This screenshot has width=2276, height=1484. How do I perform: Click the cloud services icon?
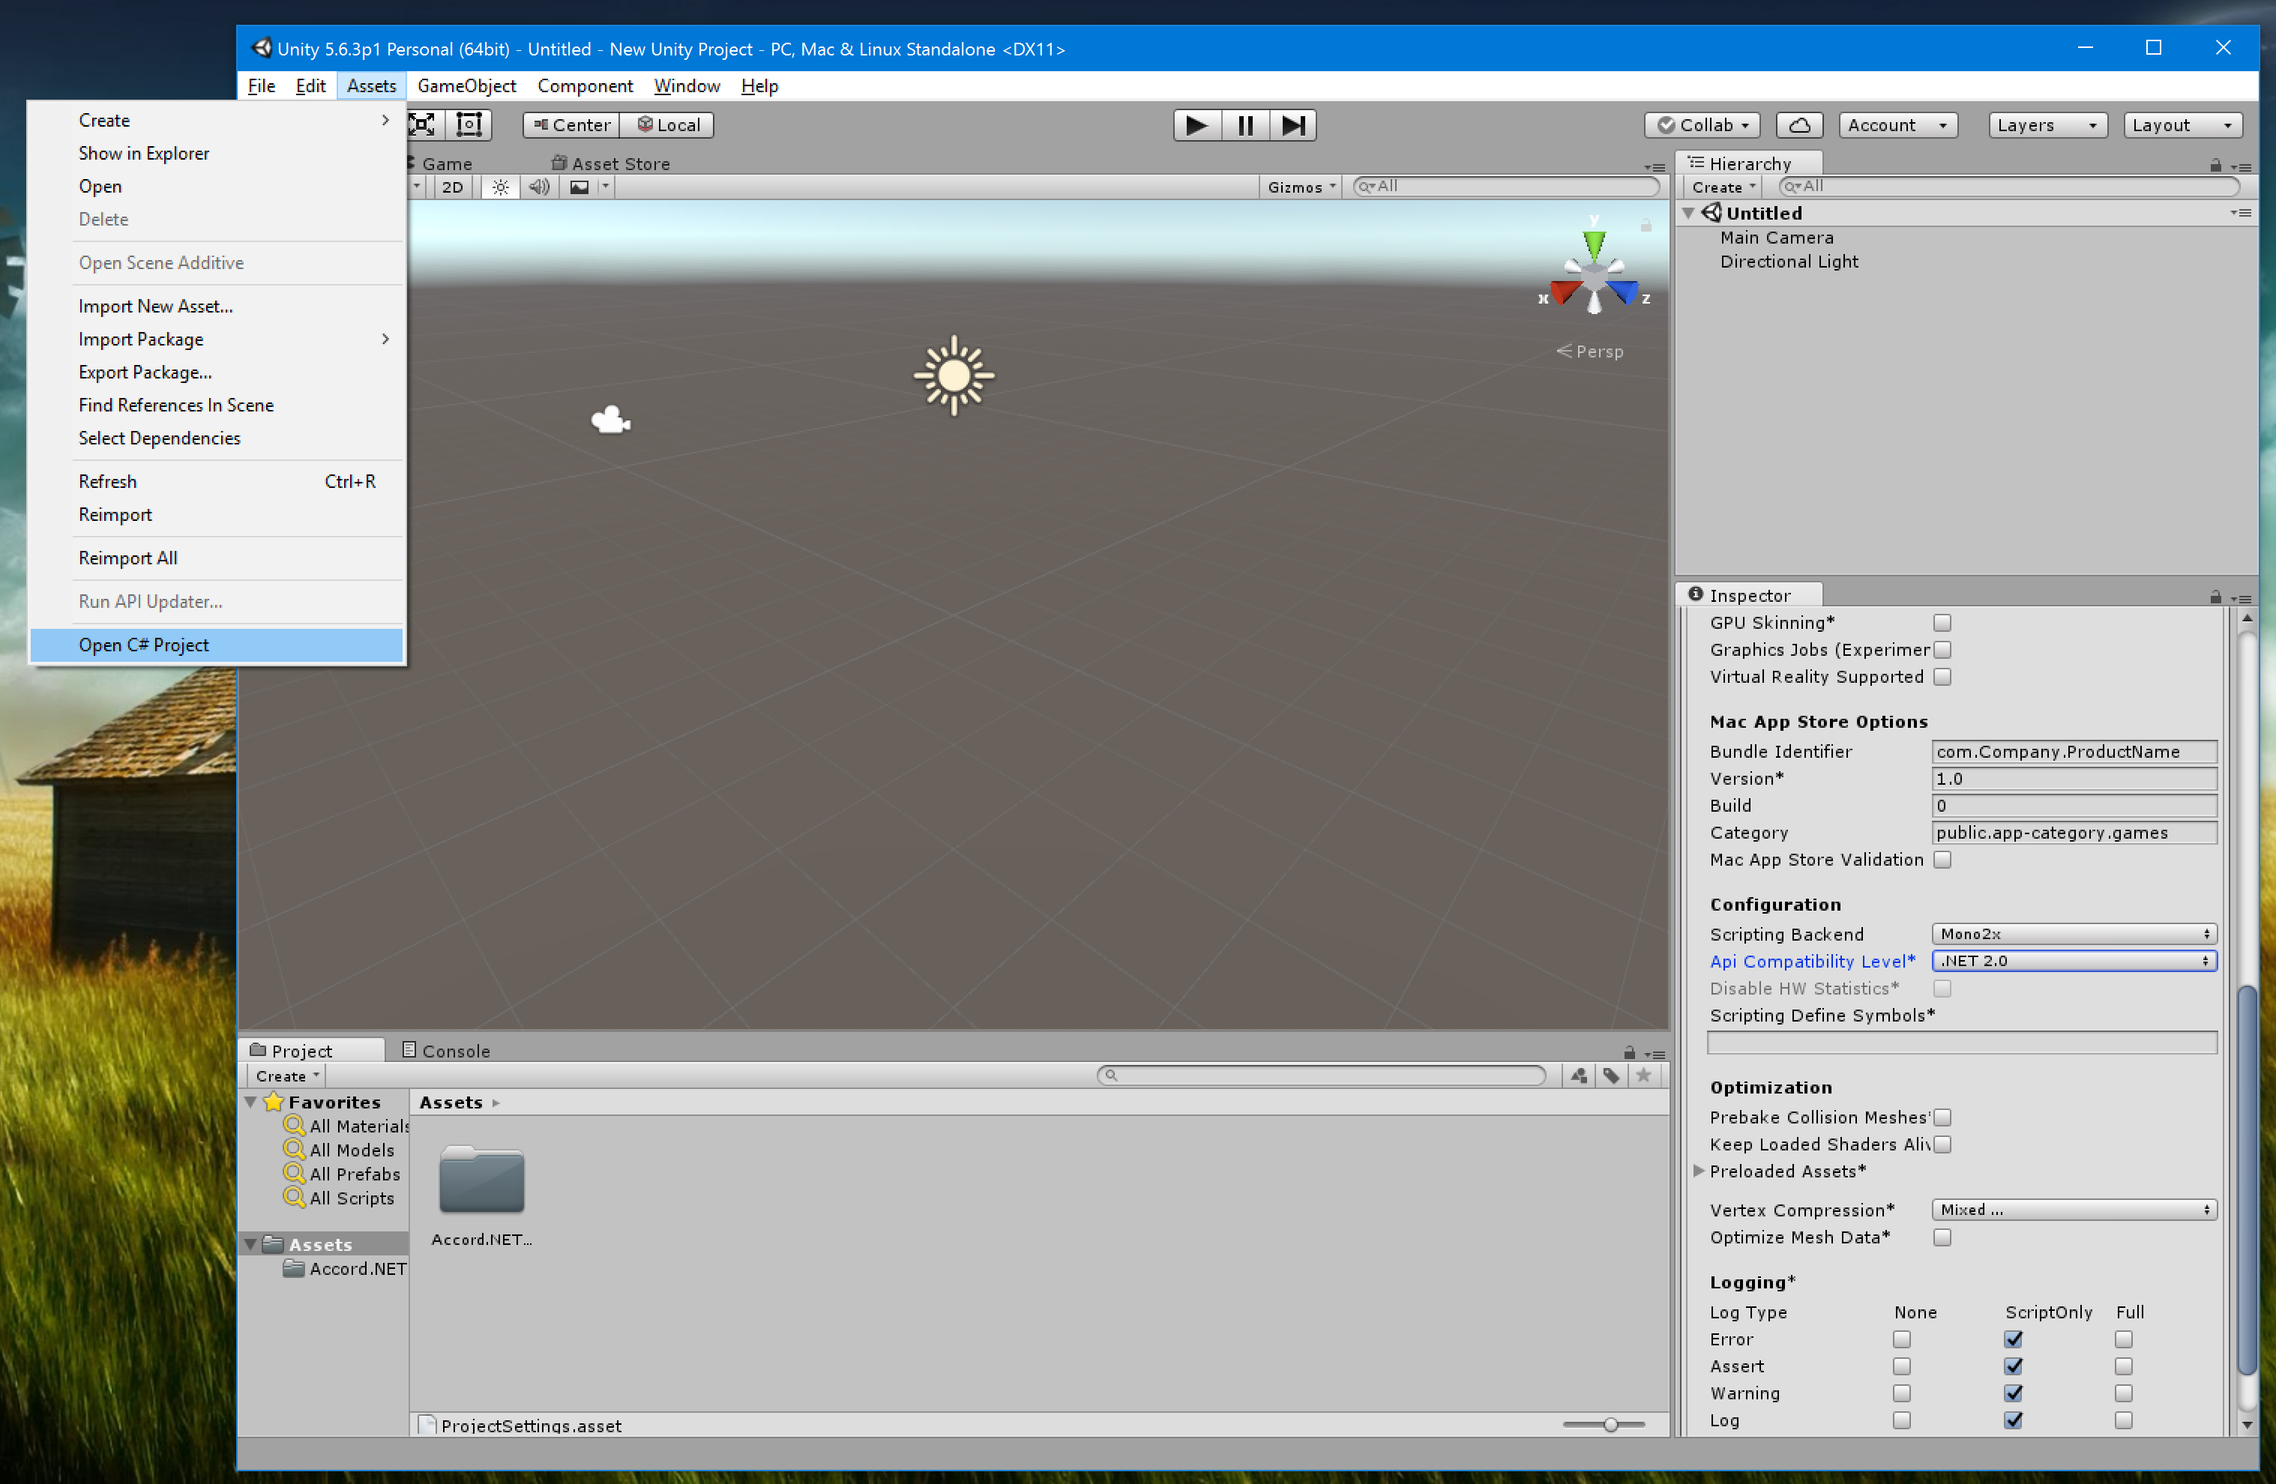coord(1798,125)
